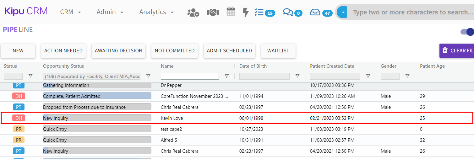Select the Kevin Love patient row

(172, 118)
